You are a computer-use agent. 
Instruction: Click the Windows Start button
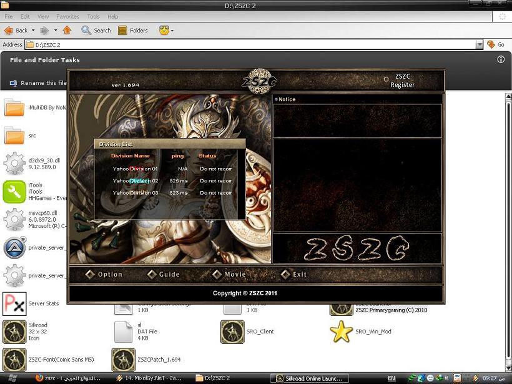pyautogui.click(x=12, y=378)
